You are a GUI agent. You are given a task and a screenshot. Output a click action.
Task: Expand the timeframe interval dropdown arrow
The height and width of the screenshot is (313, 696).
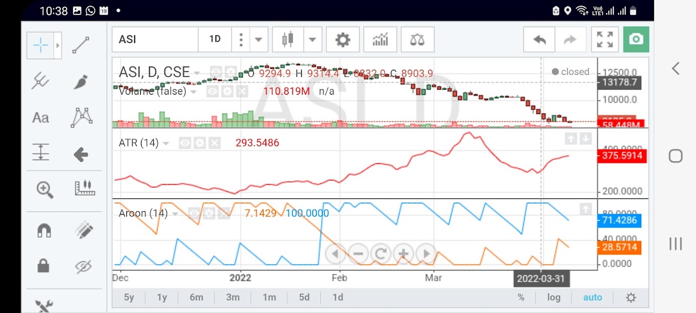point(258,40)
